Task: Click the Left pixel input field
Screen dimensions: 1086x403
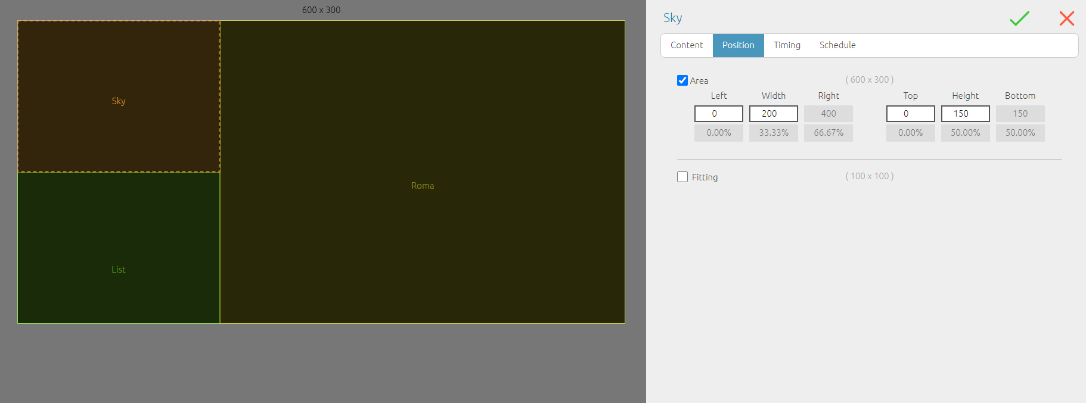Action: (718, 114)
